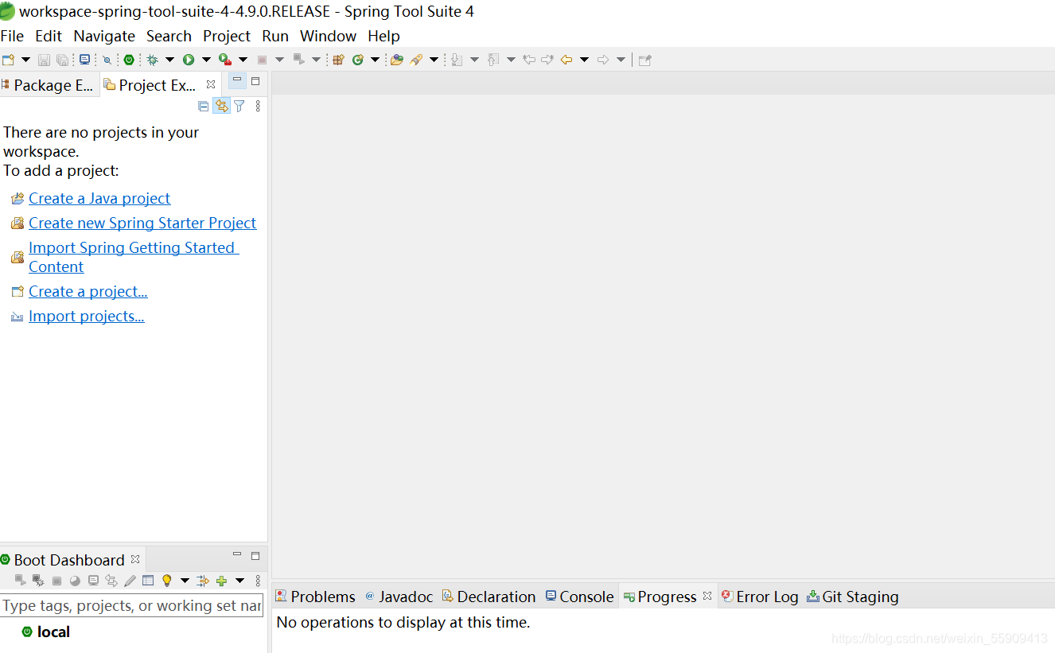This screenshot has width=1055, height=653.
Task: Switch to the Package Explorer tab
Action: pyautogui.click(x=48, y=85)
